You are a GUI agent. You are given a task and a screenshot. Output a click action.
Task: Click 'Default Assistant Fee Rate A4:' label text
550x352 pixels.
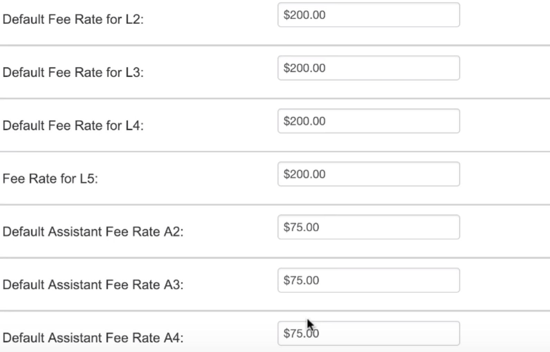tap(93, 338)
